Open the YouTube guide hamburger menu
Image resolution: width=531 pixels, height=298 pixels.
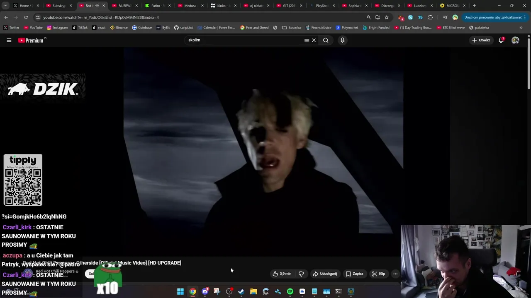(9, 40)
